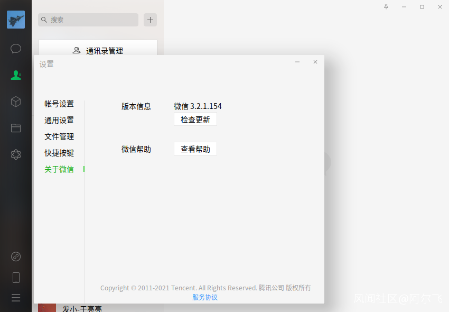Switch to 帐号设置 tab

coord(59,104)
